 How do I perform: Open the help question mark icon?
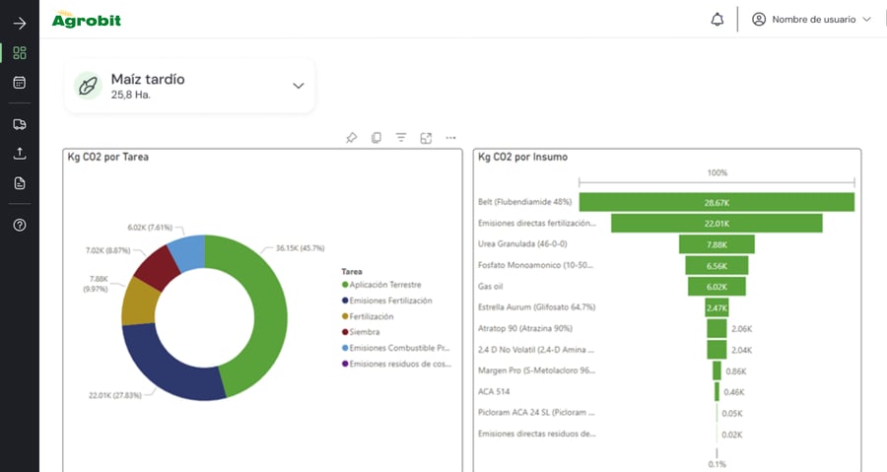[x=20, y=225]
